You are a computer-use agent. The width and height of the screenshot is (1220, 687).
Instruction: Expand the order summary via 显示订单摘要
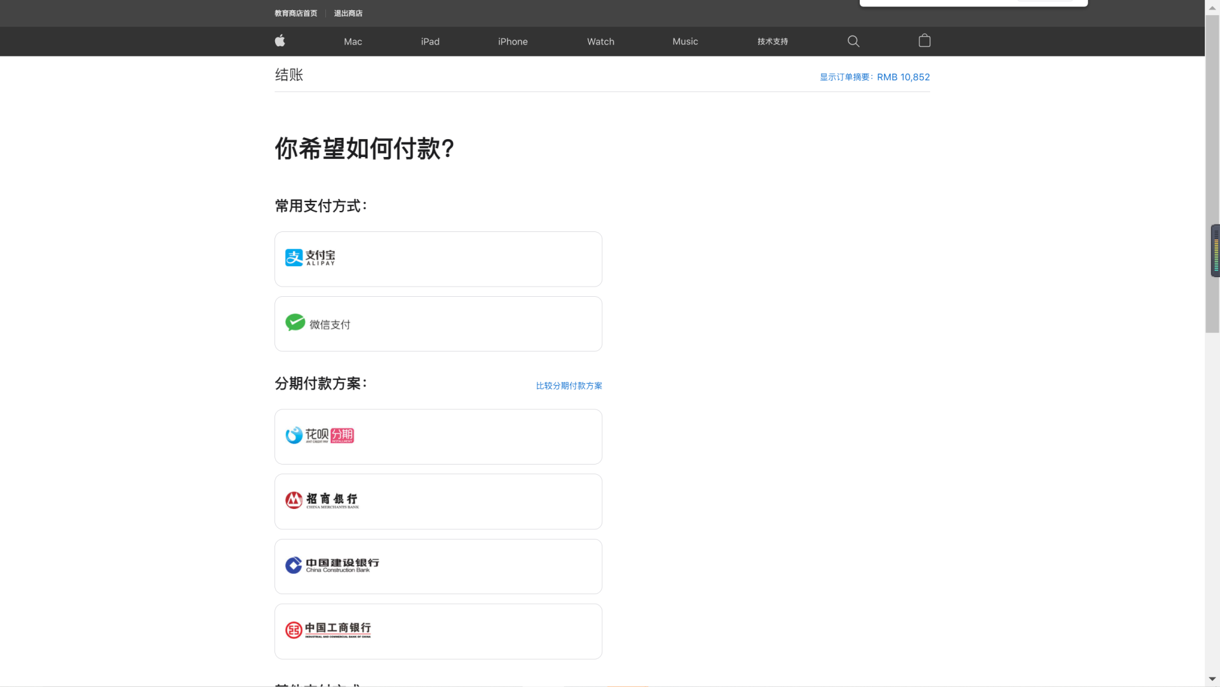[x=874, y=77]
